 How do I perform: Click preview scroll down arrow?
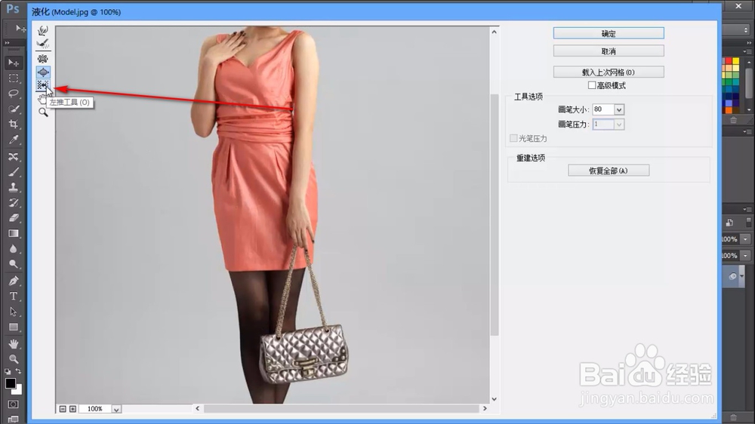tap(494, 399)
